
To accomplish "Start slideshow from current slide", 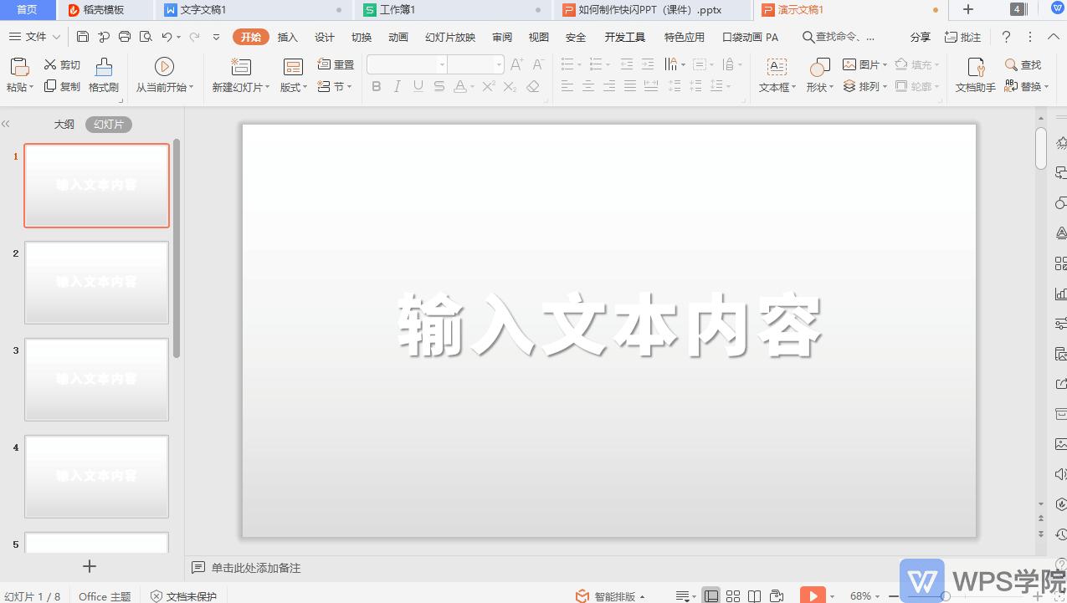I will [x=164, y=75].
